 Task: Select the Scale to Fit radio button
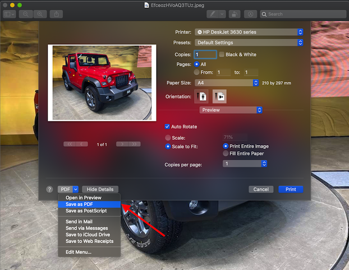point(168,146)
